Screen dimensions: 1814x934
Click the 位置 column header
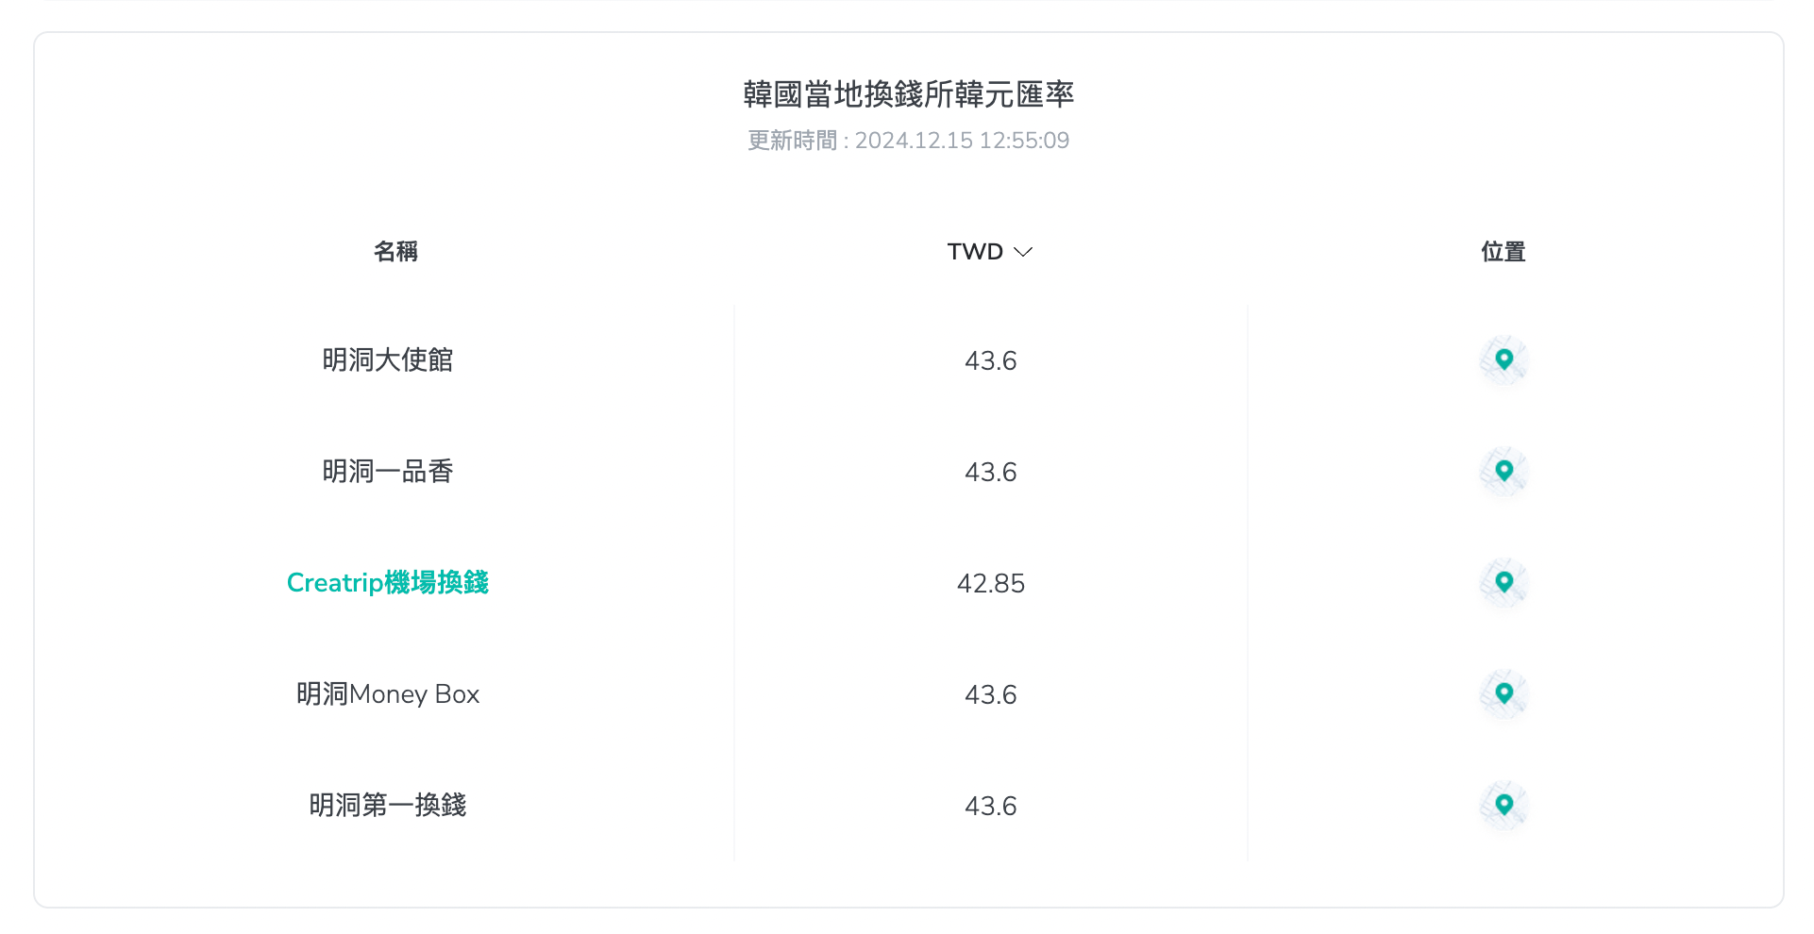pyautogui.click(x=1503, y=251)
